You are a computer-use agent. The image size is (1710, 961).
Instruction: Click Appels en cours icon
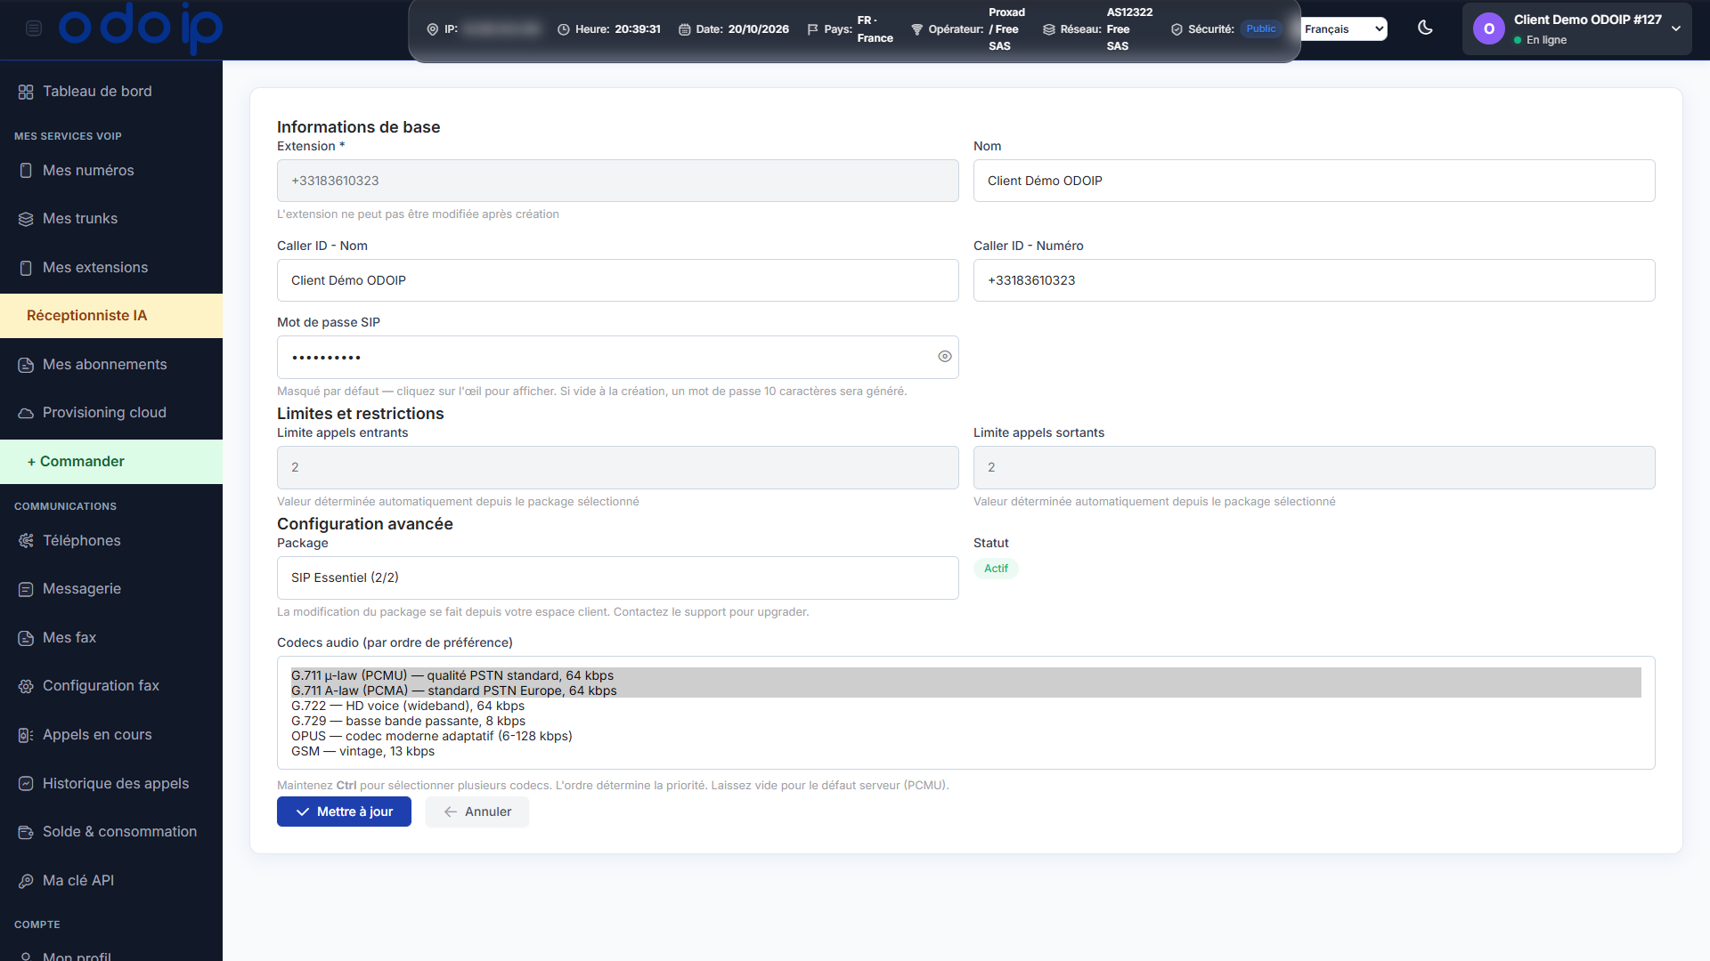26,735
